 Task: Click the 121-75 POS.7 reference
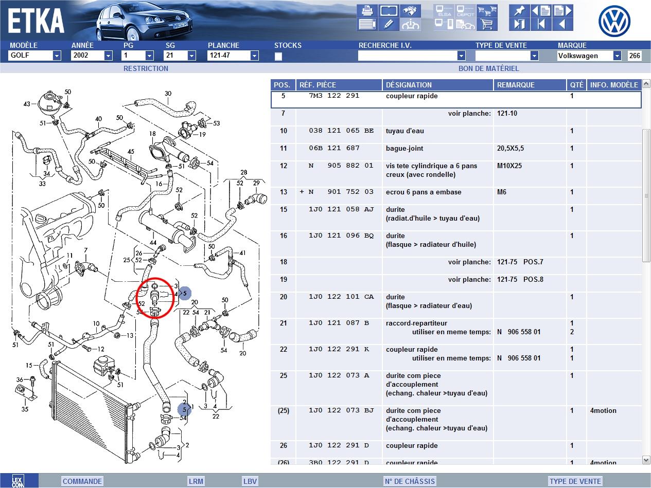pos(520,262)
